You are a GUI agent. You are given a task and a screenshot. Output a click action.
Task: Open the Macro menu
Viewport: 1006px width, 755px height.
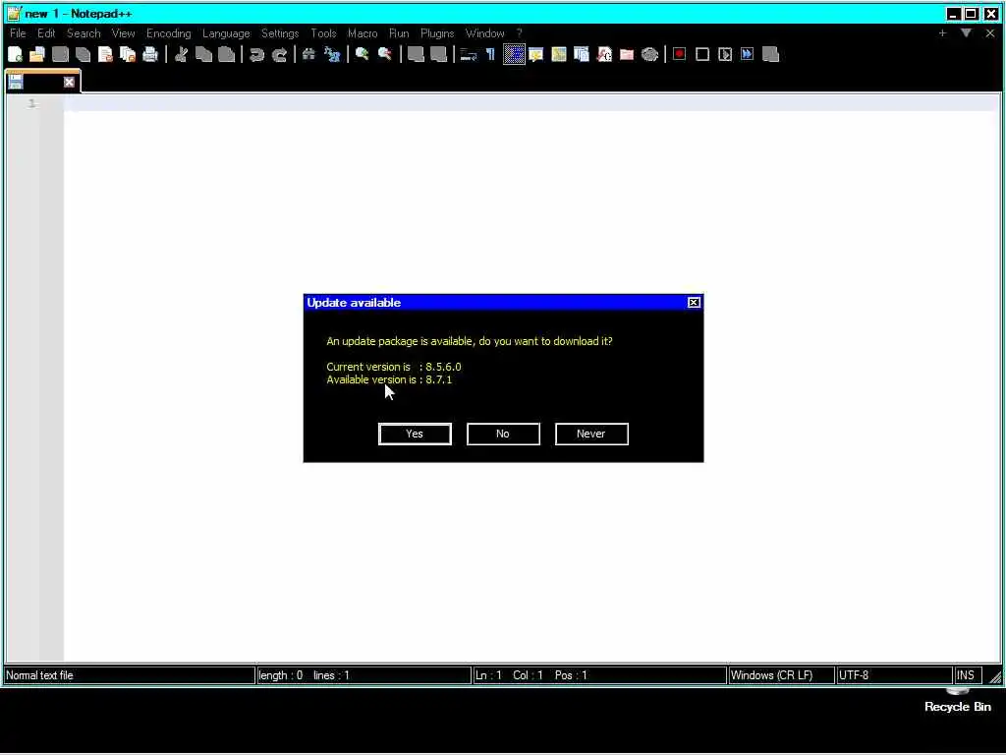tap(363, 33)
